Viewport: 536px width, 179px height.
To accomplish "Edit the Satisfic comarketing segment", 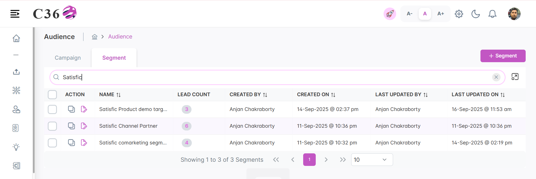I will 84,142.
